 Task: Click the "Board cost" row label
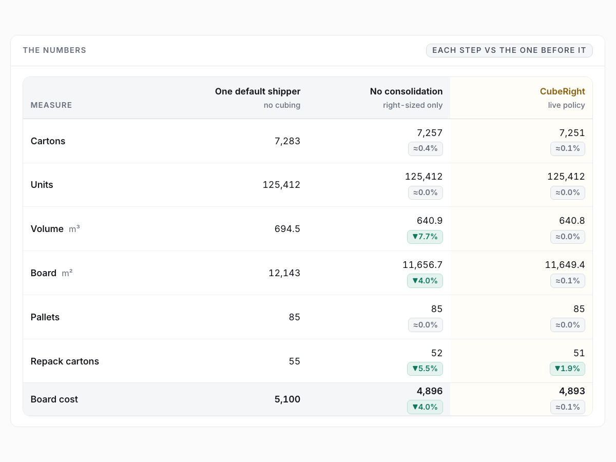(x=54, y=399)
